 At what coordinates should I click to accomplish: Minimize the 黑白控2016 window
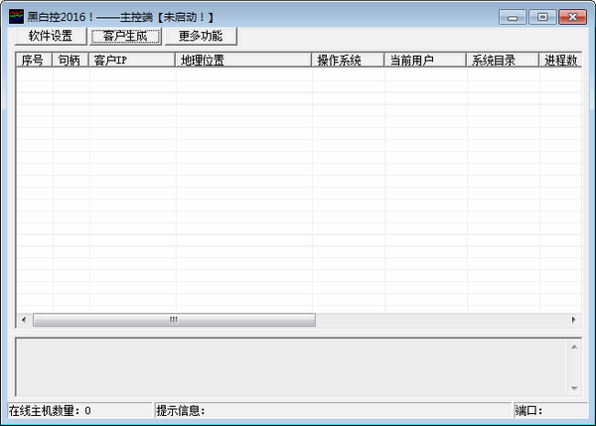point(513,17)
